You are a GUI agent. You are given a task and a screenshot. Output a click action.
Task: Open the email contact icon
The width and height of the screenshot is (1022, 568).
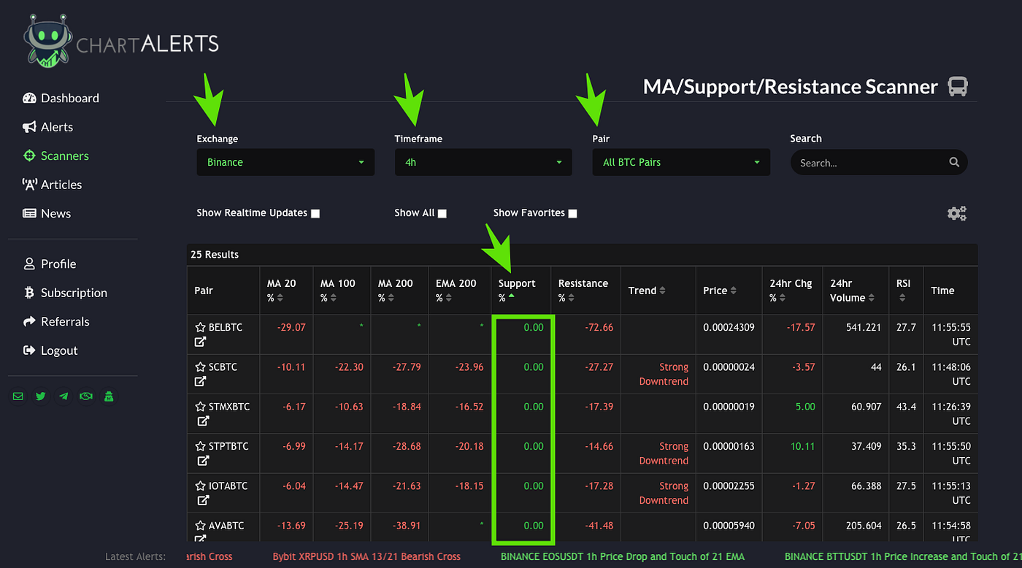click(18, 396)
